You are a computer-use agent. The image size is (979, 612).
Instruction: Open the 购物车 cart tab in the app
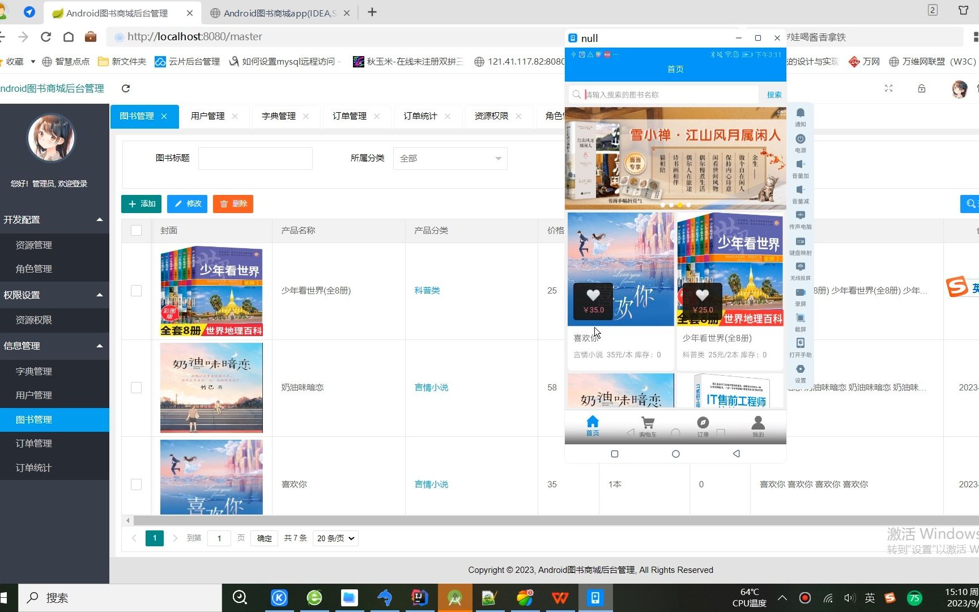point(648,425)
